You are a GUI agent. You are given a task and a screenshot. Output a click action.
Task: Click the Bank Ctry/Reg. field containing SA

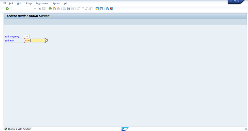[27, 36]
